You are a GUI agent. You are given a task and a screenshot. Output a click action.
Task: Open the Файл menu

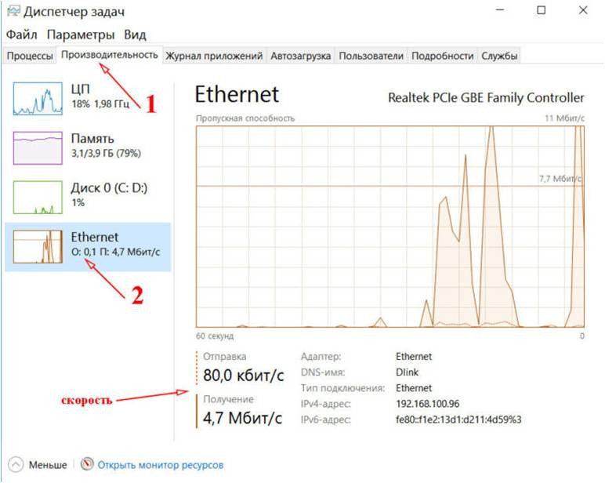pyautogui.click(x=22, y=35)
